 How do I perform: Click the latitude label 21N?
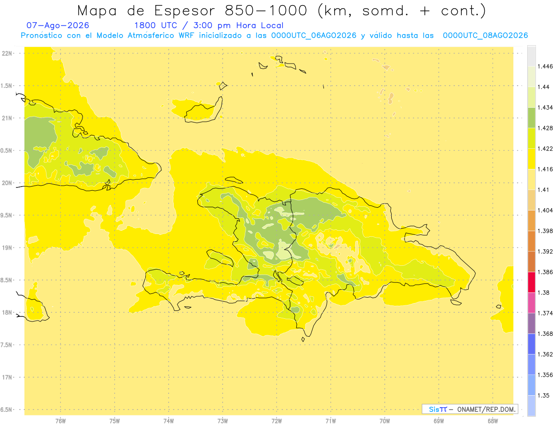pos(7,118)
